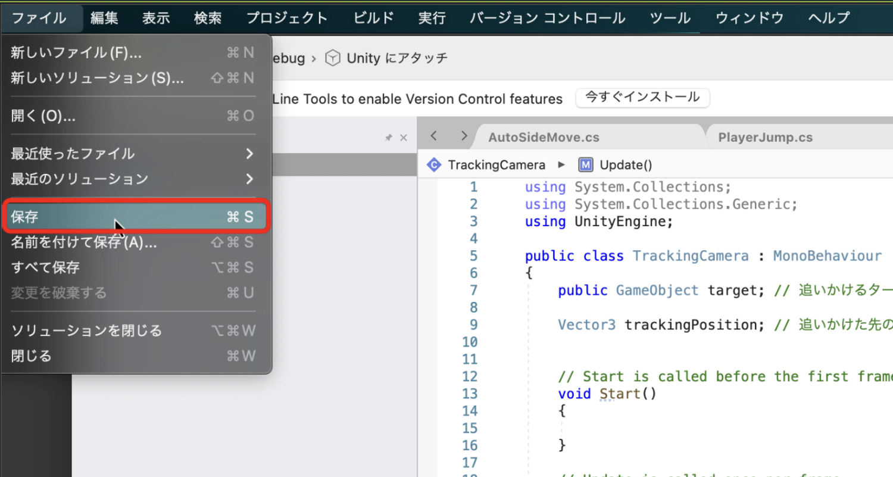This screenshot has height=477, width=893.
Task: Open the 実行 menu
Action: click(432, 18)
